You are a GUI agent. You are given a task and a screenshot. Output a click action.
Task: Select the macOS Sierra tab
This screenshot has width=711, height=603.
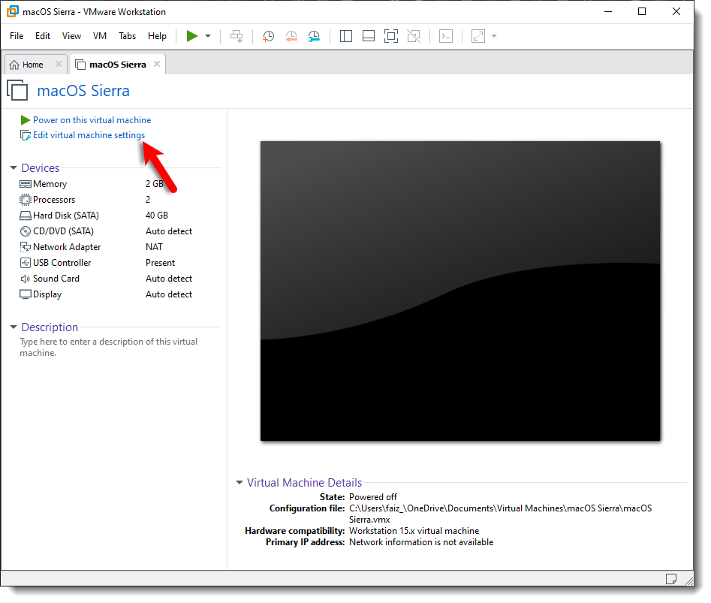pyautogui.click(x=117, y=65)
